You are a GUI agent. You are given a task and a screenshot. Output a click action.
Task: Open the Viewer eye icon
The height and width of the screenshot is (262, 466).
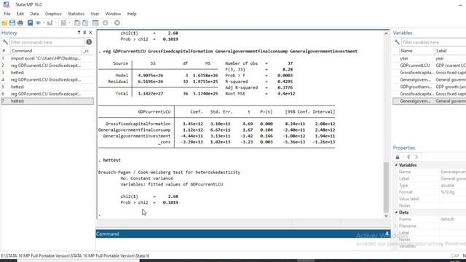[x=38, y=23]
